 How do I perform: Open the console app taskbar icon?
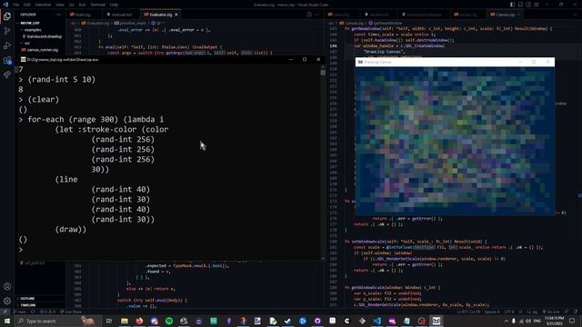pos(436,321)
